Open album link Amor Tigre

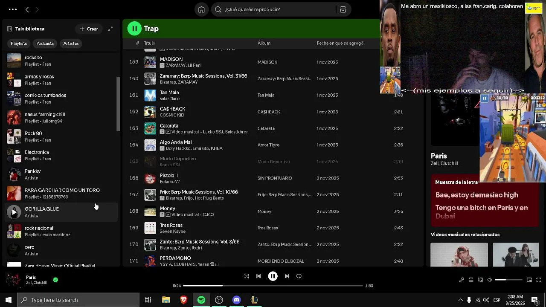[x=268, y=145]
